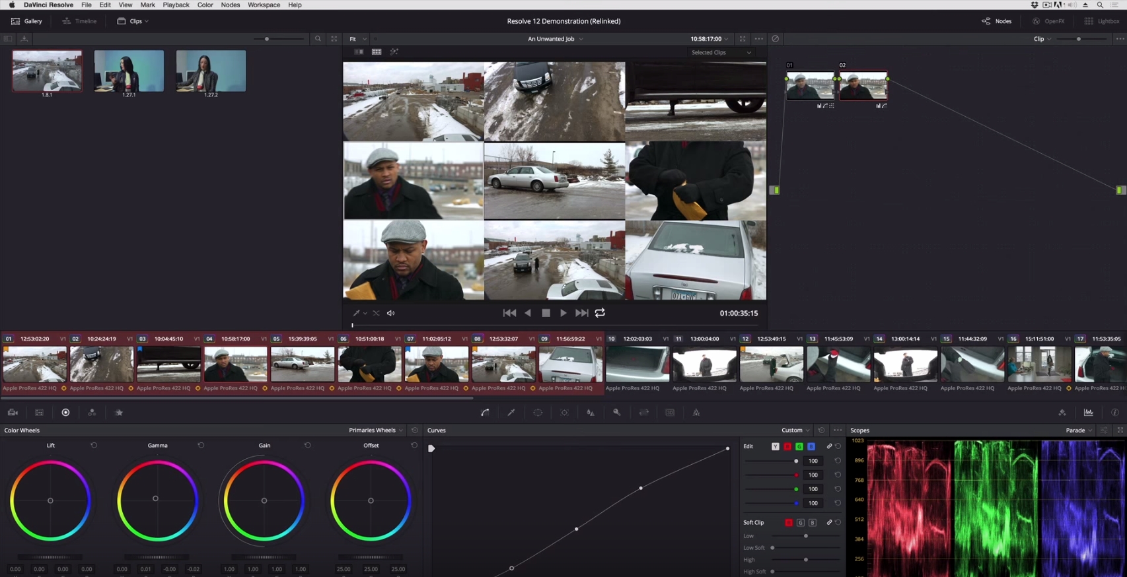The width and height of the screenshot is (1127, 577).
Task: Show the Timeline panel button
Action: tap(79, 21)
